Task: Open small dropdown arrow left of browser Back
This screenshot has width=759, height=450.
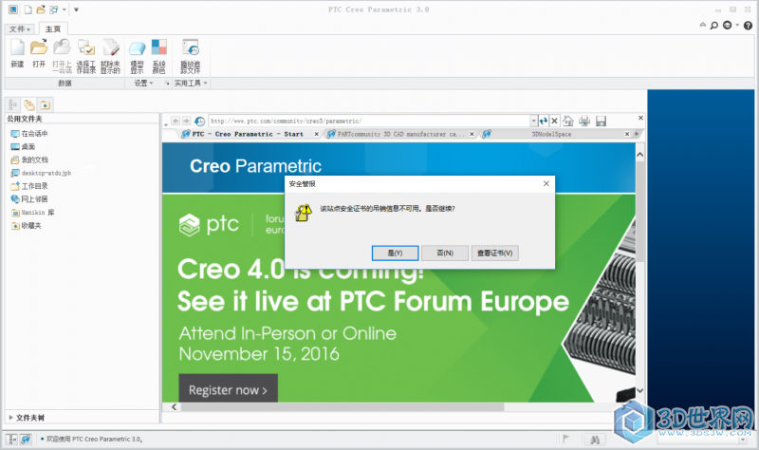Action: tap(166, 124)
